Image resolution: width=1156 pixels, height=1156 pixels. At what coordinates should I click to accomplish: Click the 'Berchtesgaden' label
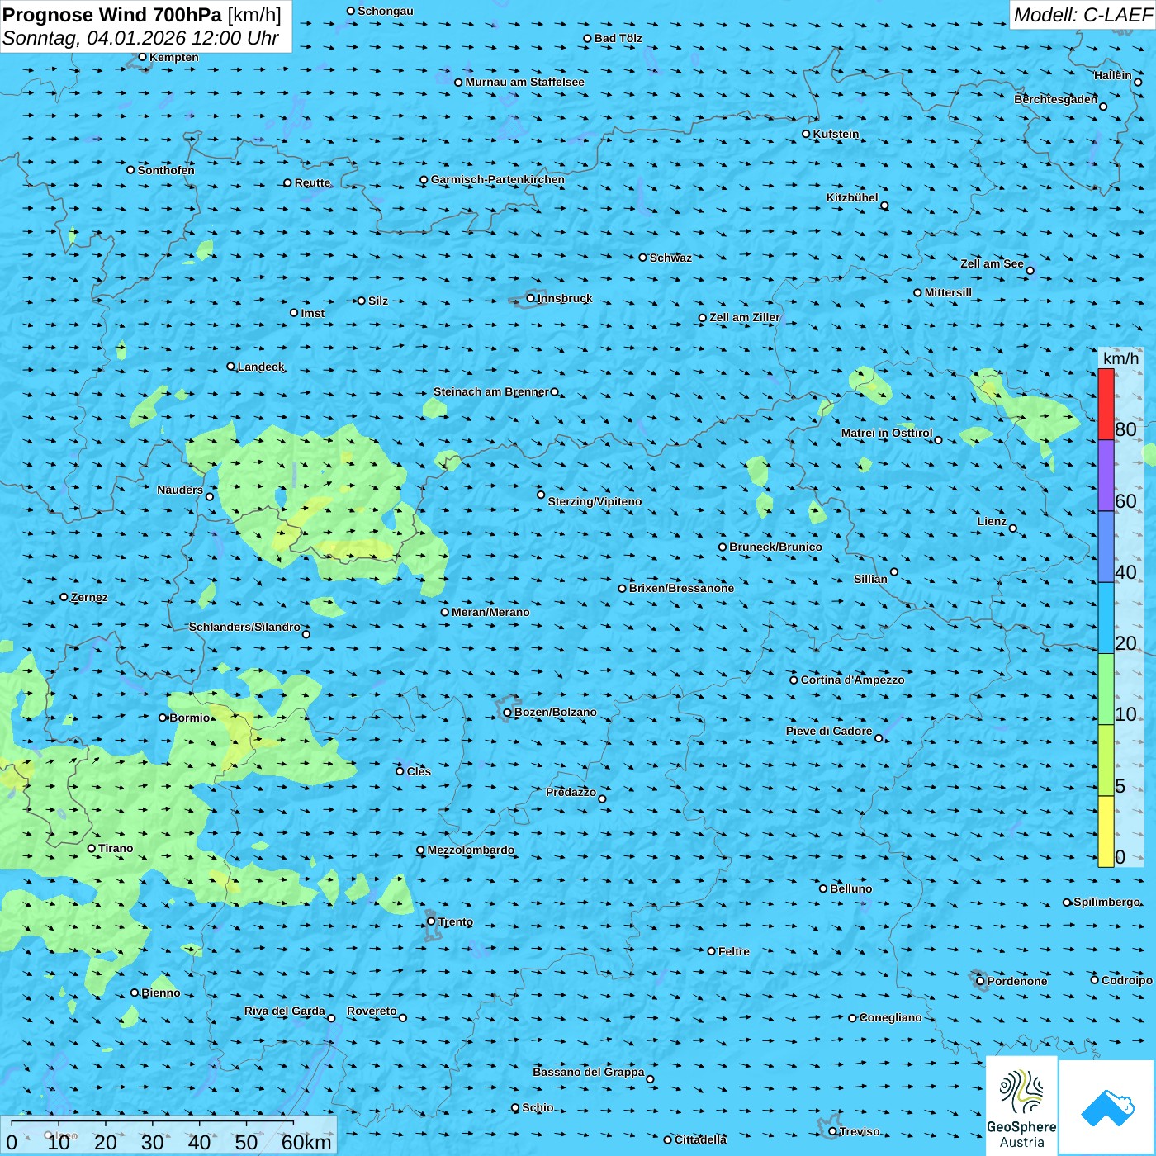[x=1056, y=99]
